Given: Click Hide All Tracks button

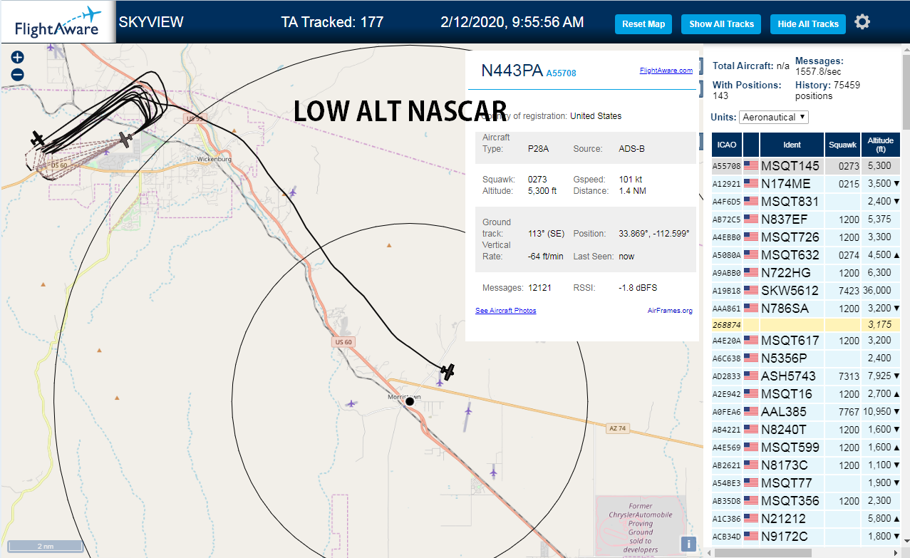Looking at the screenshot, I should [808, 24].
